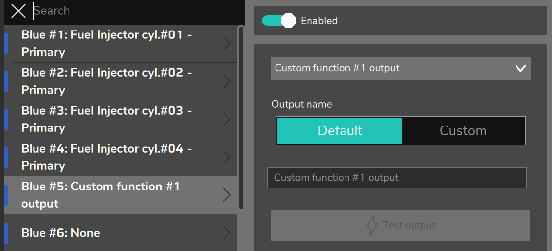552x251 pixels.
Task: Click the dropdown arrow of function selector
Action: point(520,68)
